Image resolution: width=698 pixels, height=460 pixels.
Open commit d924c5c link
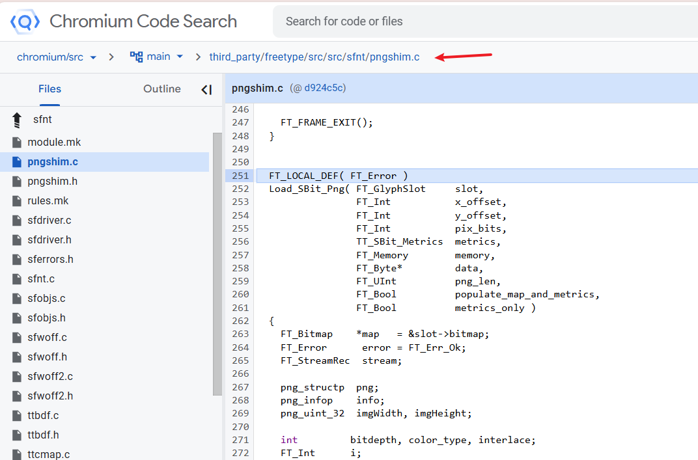click(x=324, y=88)
